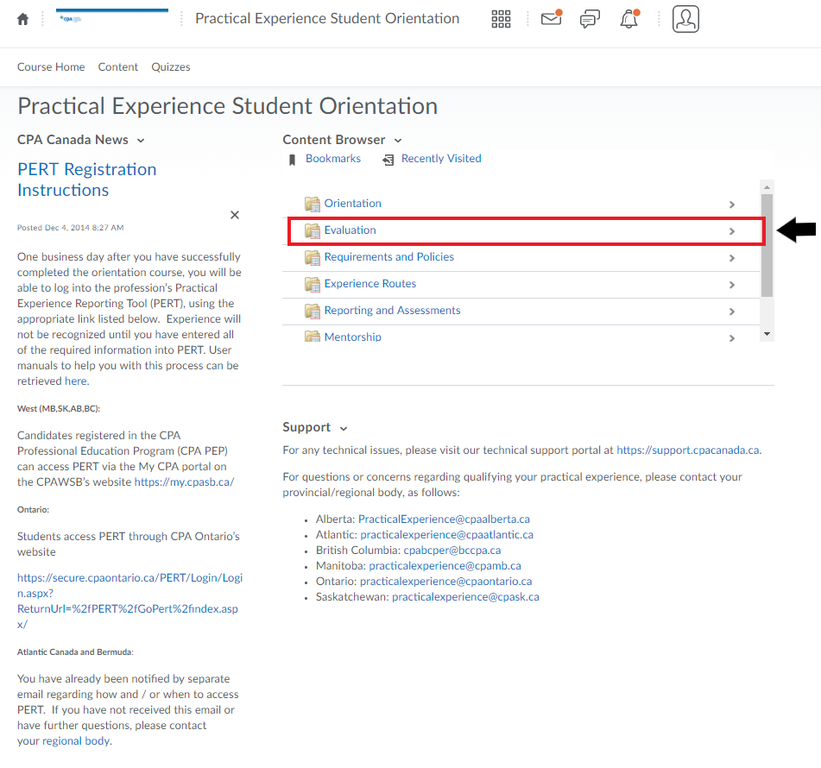Open the notifications bell icon

click(x=629, y=19)
